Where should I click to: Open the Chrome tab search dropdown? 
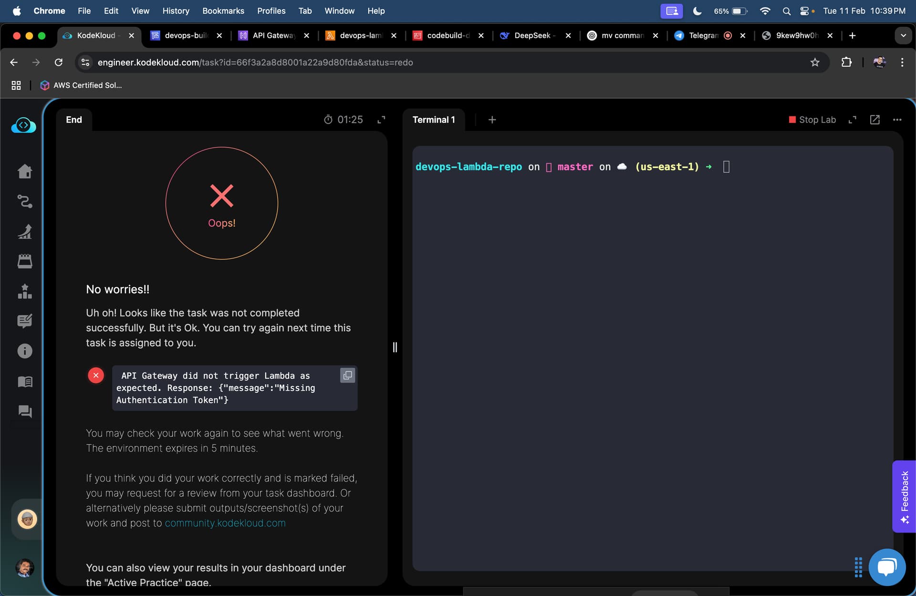click(x=903, y=36)
